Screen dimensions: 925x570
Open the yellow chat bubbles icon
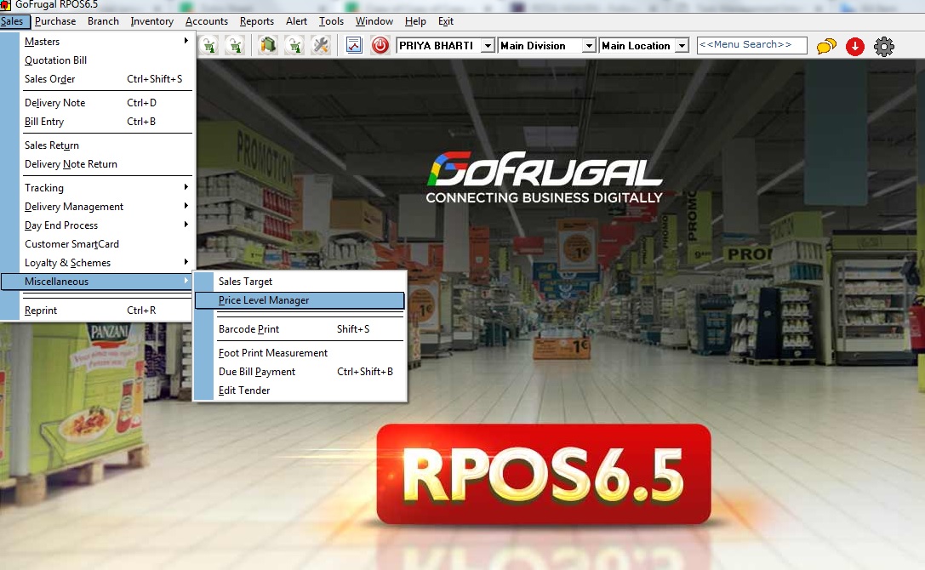[826, 47]
